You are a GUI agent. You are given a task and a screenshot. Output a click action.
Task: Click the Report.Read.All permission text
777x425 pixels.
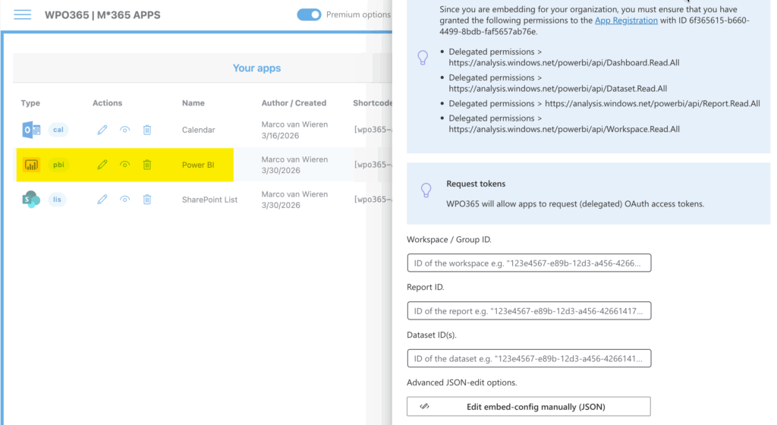[x=652, y=103]
